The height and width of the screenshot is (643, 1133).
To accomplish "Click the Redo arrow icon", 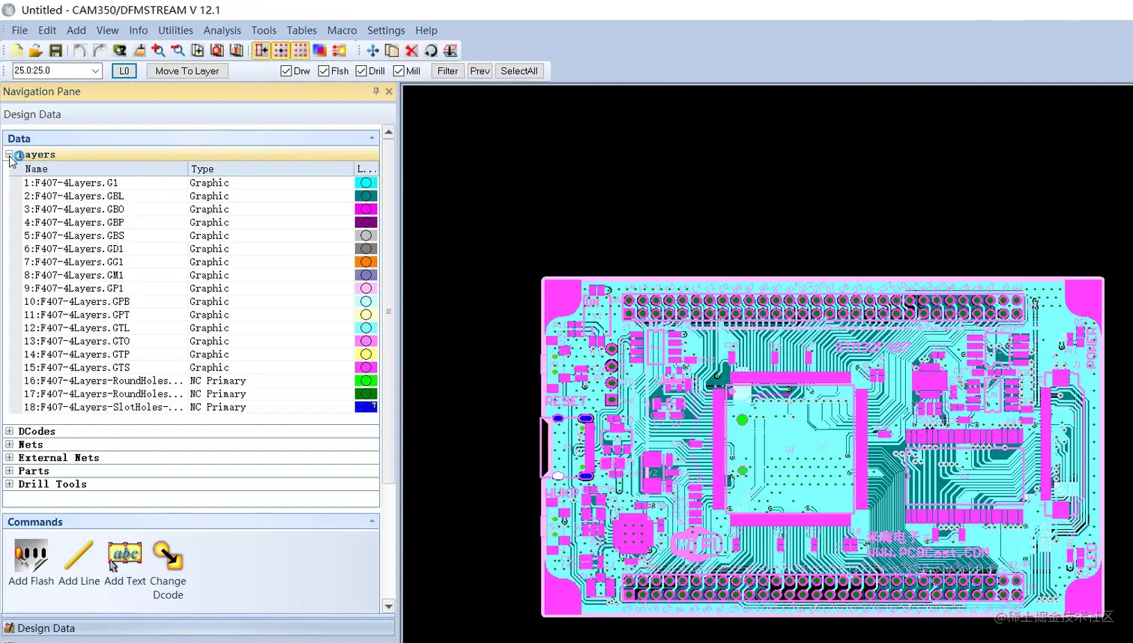I will [x=99, y=50].
